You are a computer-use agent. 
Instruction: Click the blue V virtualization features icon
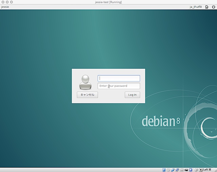pos(191,170)
